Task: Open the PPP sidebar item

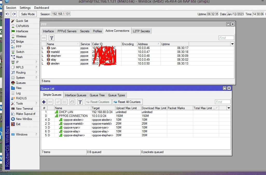Action: click(19, 47)
